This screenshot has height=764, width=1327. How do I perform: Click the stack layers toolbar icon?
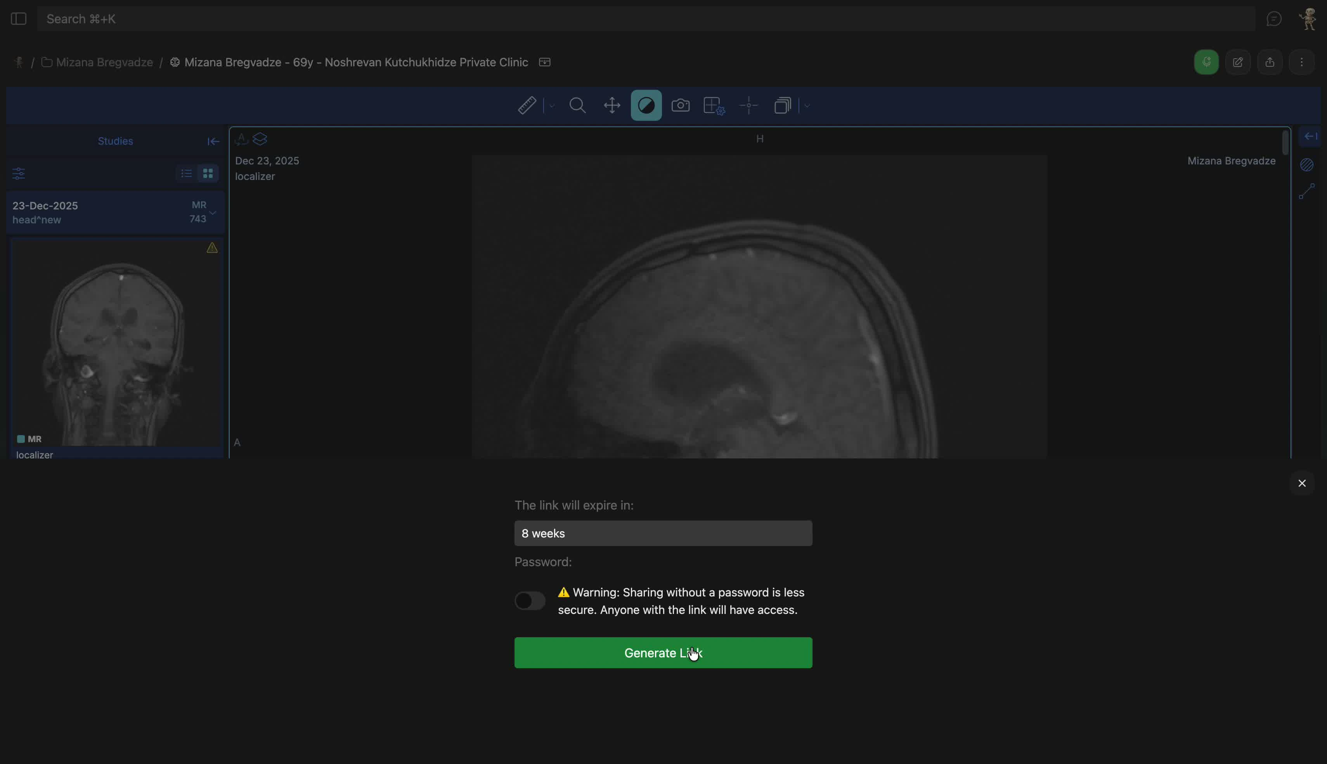click(x=783, y=105)
